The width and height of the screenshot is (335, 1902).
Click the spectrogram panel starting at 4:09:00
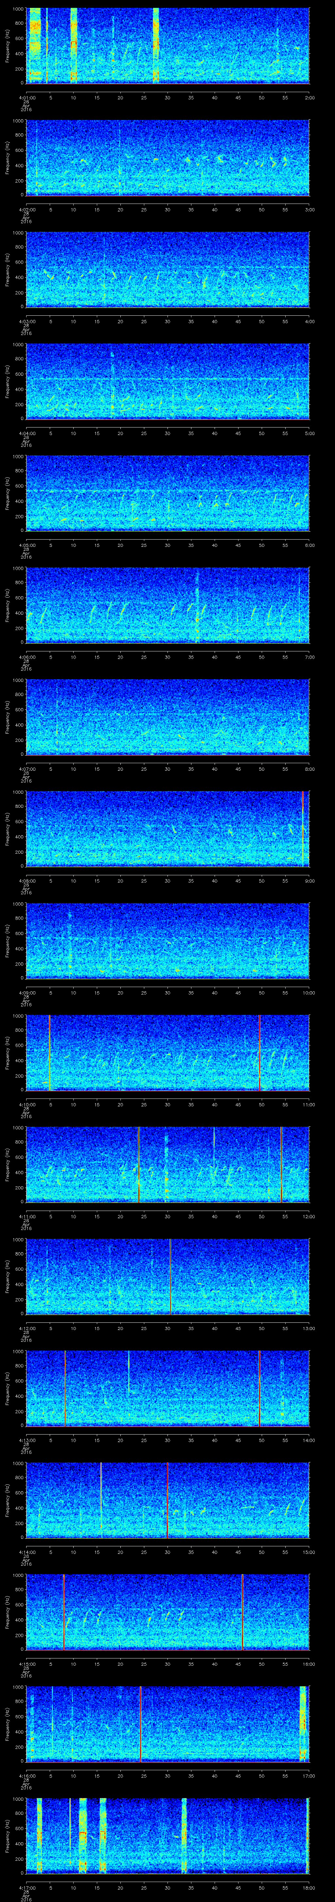[168, 941]
